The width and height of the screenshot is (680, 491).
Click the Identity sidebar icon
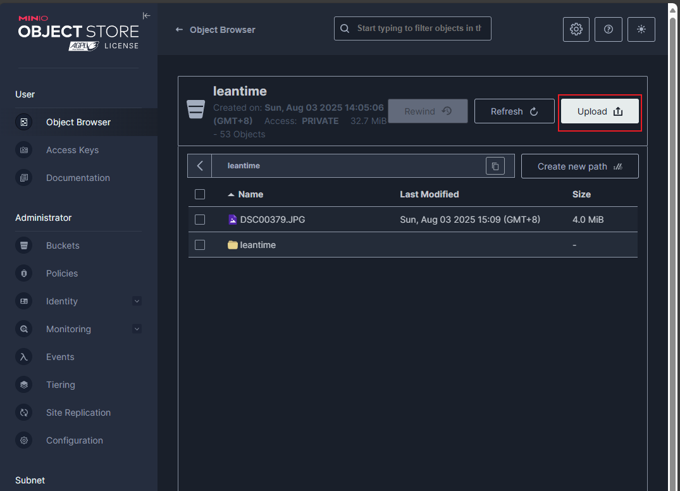point(24,301)
